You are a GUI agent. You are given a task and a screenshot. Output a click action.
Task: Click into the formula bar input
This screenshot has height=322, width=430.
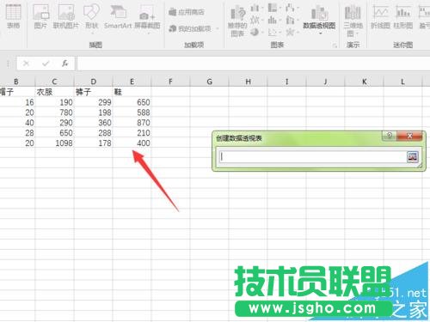point(254,64)
